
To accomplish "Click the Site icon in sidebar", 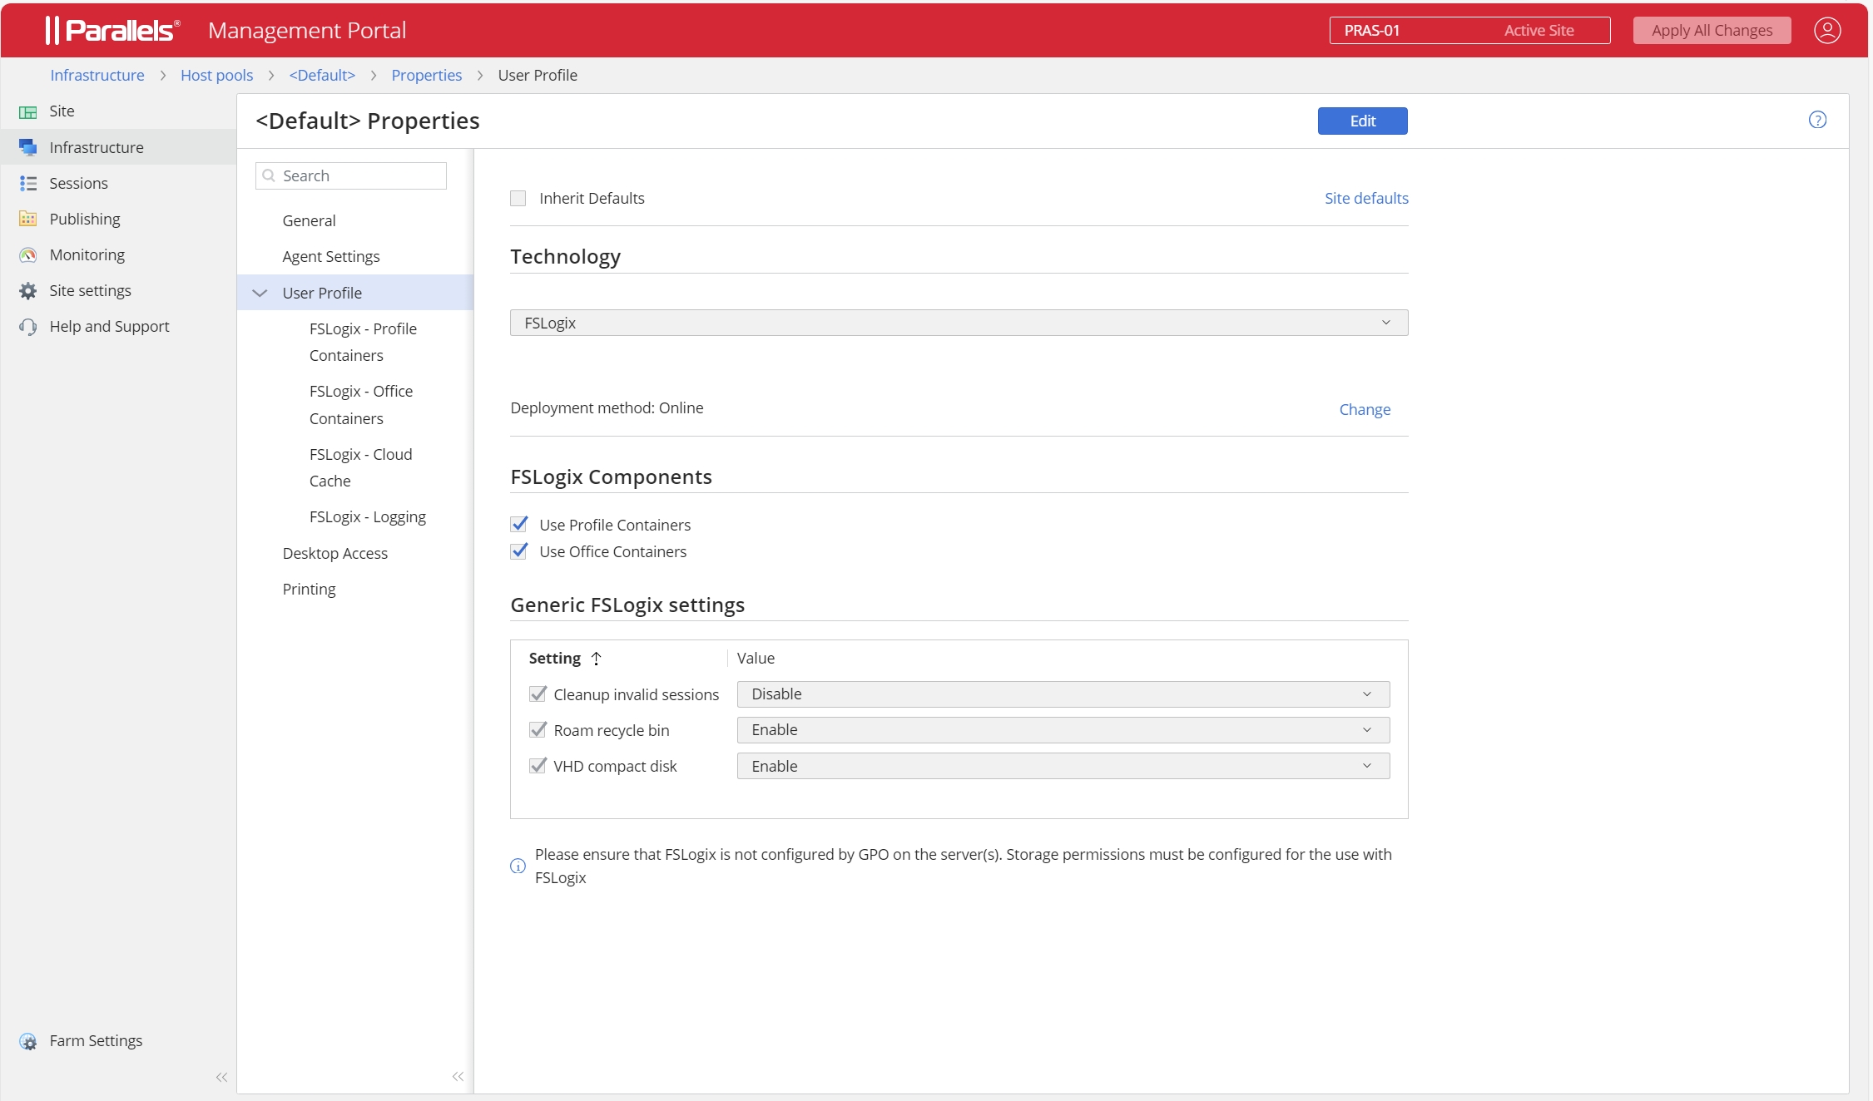I will pyautogui.click(x=28, y=111).
